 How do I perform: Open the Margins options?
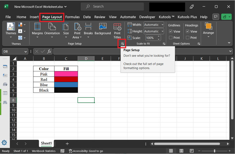coord(37,30)
